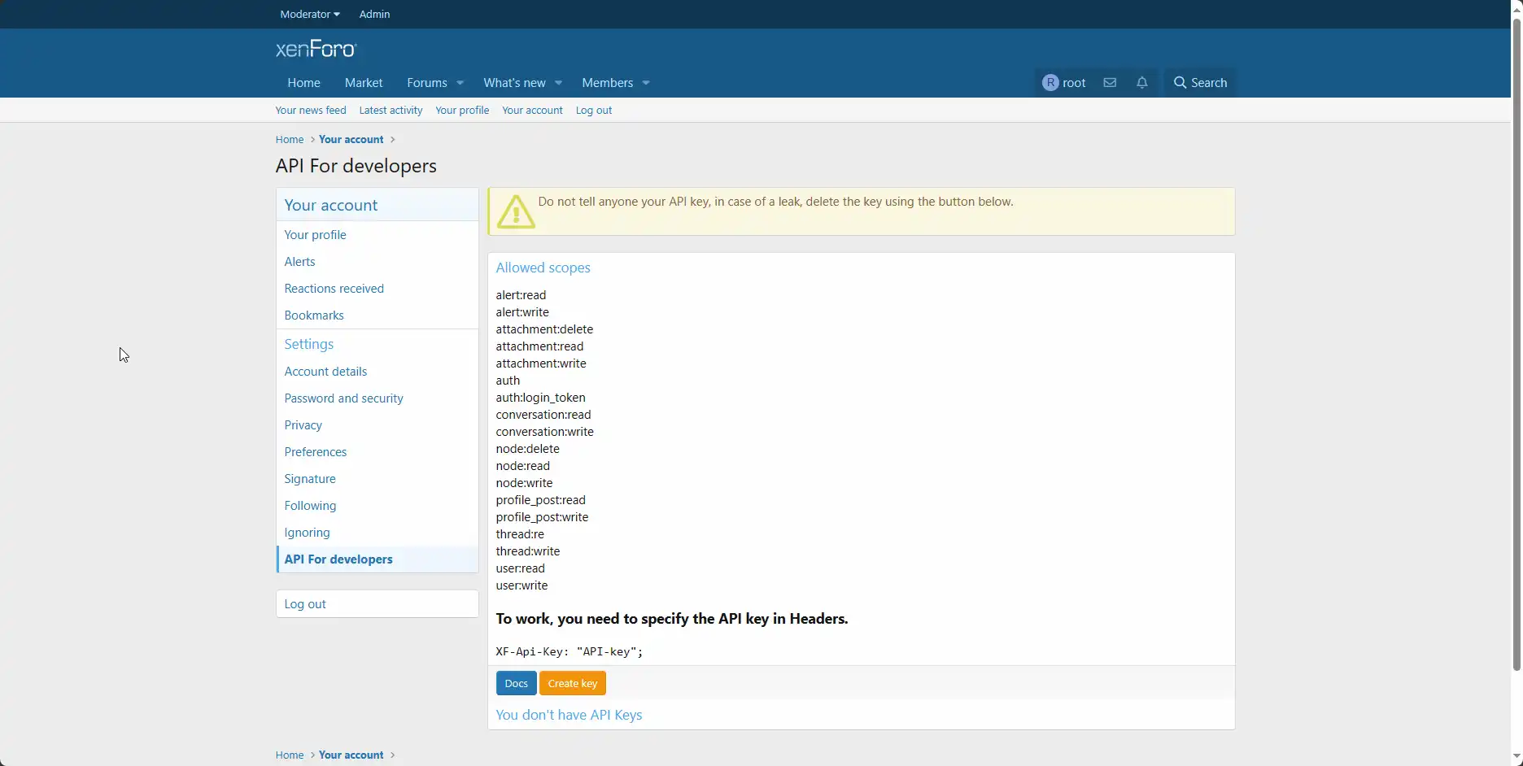Click the root user avatar
Viewport: 1523px width, 766px height.
1050,83
